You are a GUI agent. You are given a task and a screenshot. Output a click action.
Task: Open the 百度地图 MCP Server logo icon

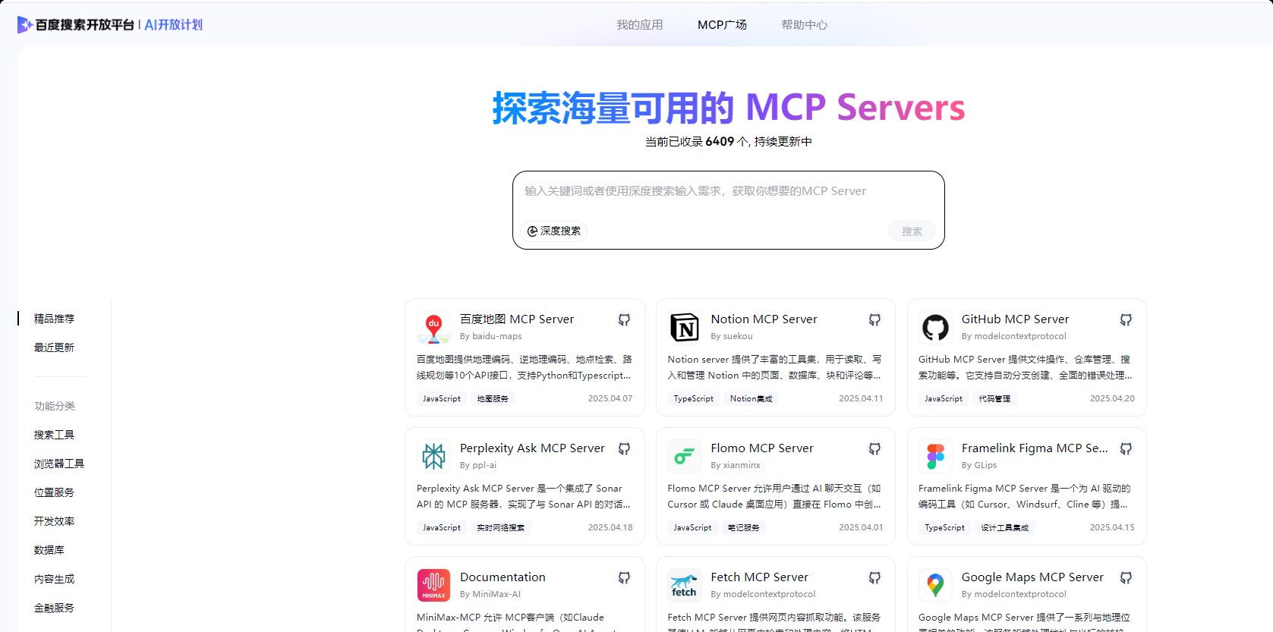[x=433, y=327]
